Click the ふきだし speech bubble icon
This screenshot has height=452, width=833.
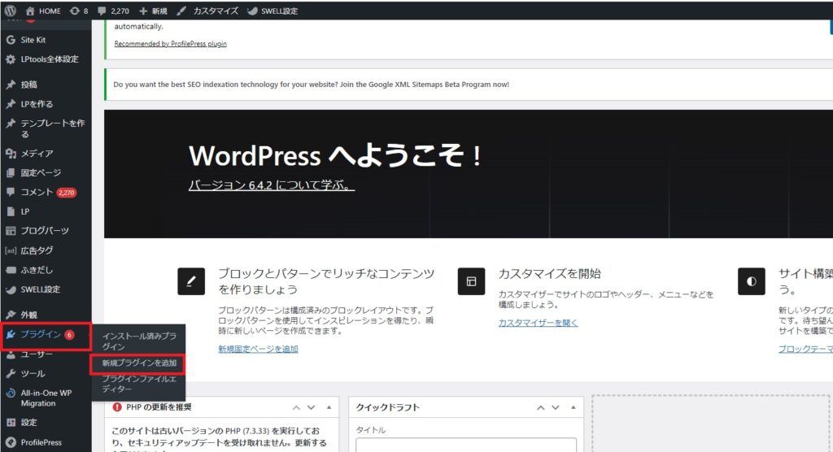[11, 270]
